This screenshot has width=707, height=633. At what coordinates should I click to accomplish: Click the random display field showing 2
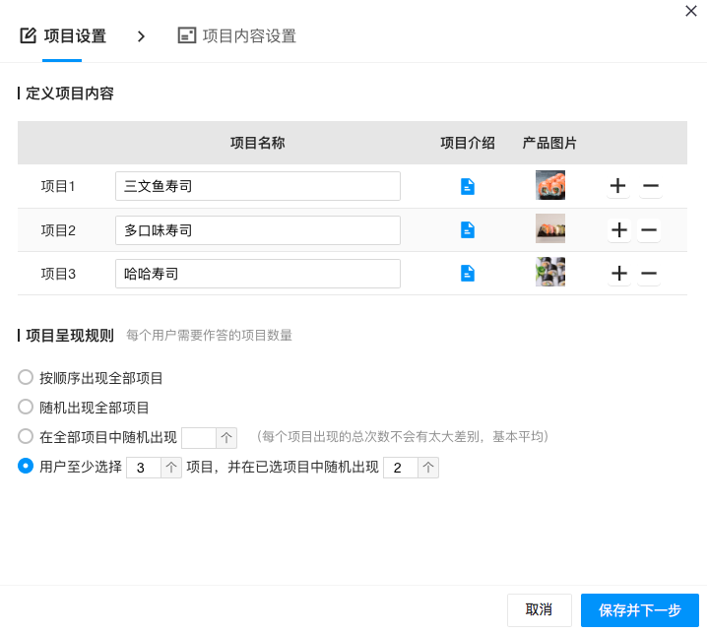pyautogui.click(x=401, y=468)
